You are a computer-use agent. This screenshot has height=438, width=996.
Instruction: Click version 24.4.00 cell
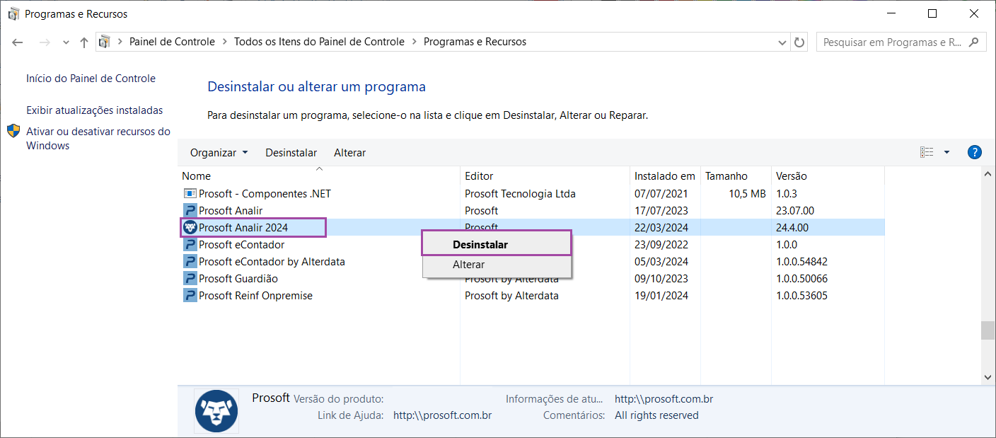792,228
